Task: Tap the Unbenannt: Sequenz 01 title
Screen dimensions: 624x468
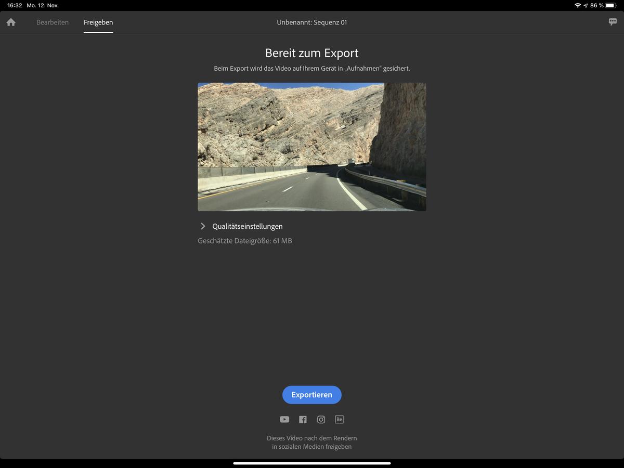Action: click(312, 22)
